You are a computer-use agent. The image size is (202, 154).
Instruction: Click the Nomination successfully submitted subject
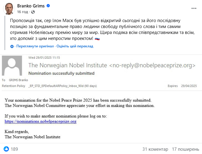(61, 73)
